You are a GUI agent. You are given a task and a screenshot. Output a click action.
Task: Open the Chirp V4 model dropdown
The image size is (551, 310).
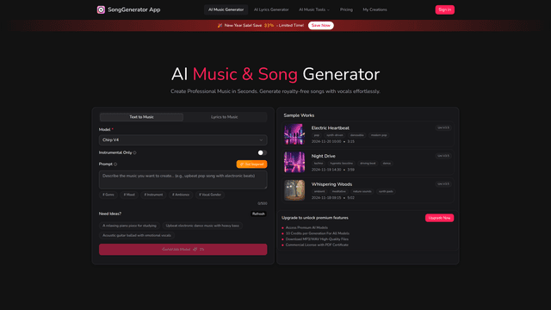click(183, 139)
